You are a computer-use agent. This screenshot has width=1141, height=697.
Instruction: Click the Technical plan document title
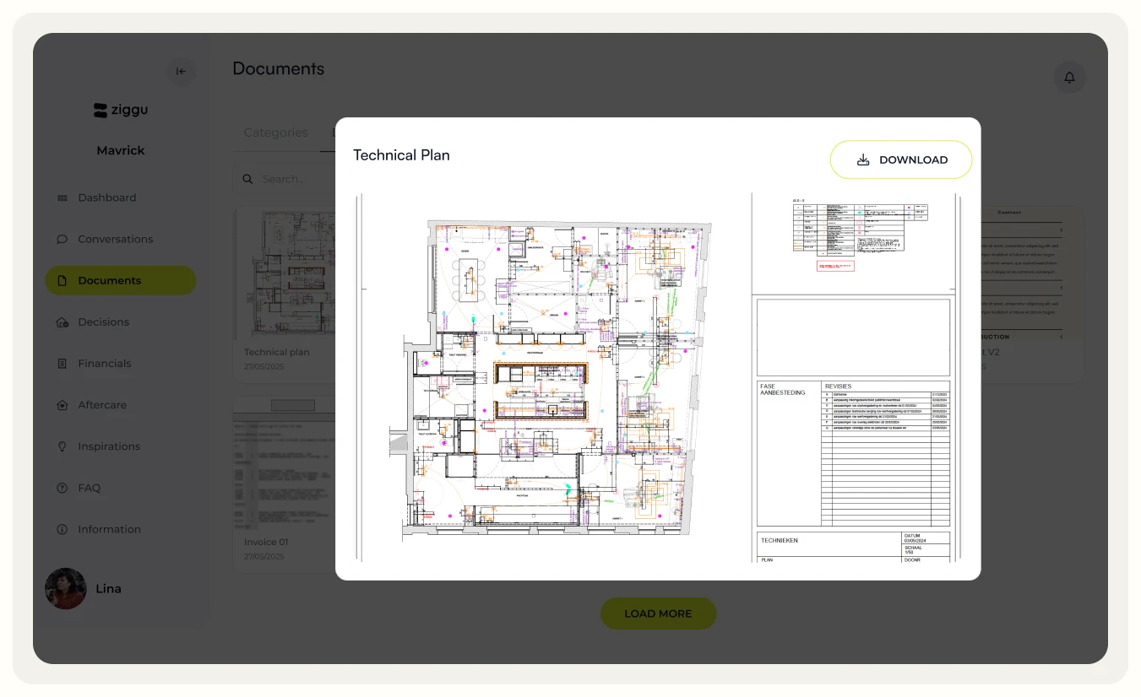point(276,352)
